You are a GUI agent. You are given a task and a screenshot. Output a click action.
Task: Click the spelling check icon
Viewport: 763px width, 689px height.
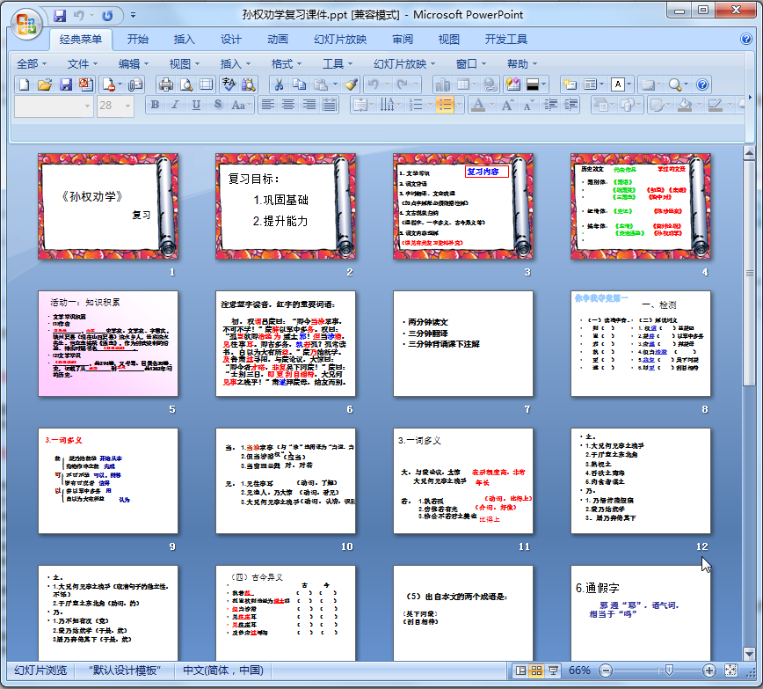228,84
